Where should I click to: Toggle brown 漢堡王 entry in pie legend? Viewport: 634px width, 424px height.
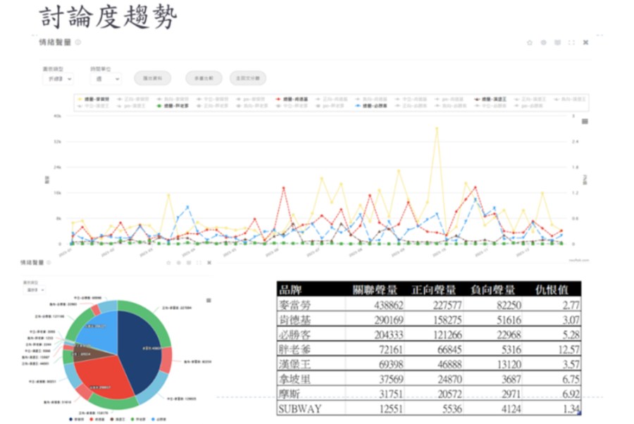click(118, 420)
